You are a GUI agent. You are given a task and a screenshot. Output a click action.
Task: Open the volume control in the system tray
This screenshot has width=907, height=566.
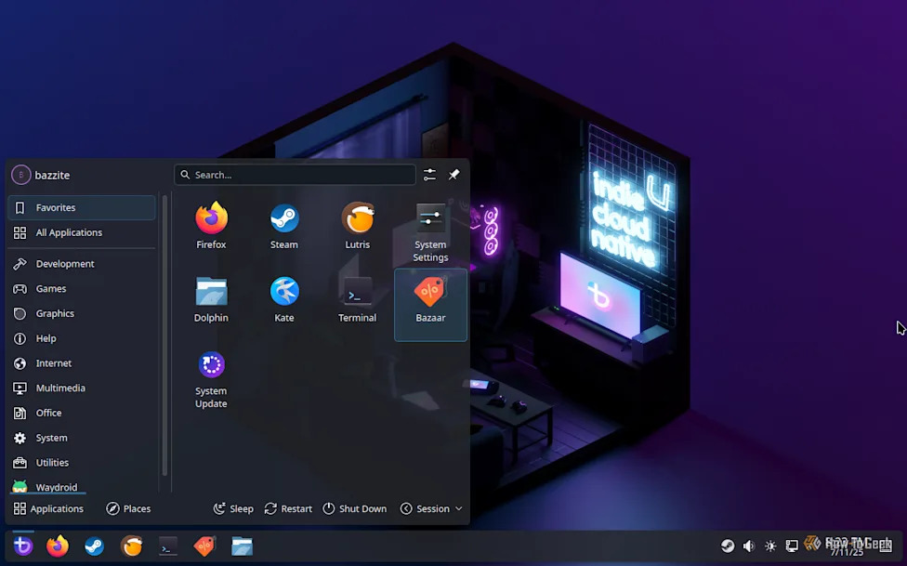(748, 546)
